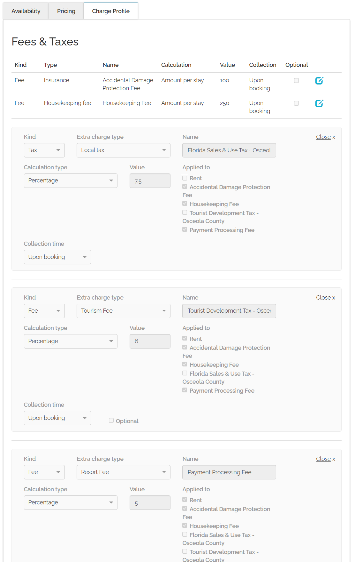Open the Resort Fee type dropdown
Image resolution: width=355 pixels, height=562 pixels.
click(x=123, y=472)
